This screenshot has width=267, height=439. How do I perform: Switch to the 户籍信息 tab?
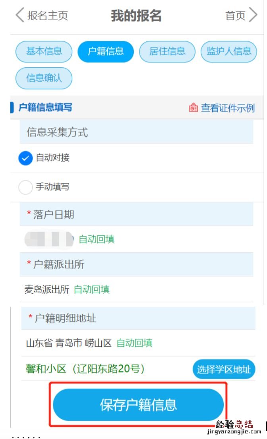pos(106,51)
